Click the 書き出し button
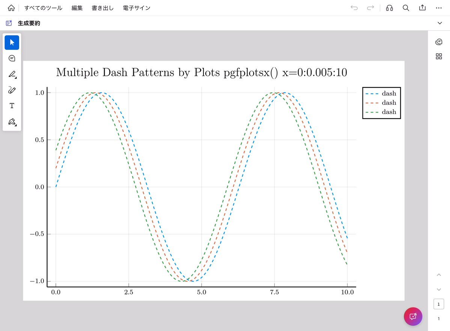Viewport: 450px width, 331px height. tap(102, 8)
